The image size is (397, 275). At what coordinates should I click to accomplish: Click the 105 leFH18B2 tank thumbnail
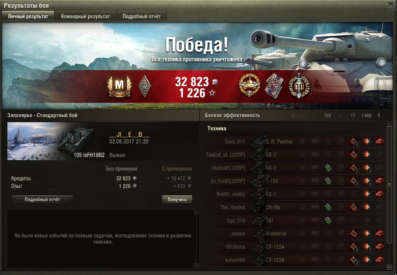tap(56, 141)
